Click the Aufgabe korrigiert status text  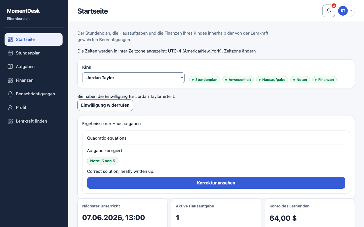point(105,151)
